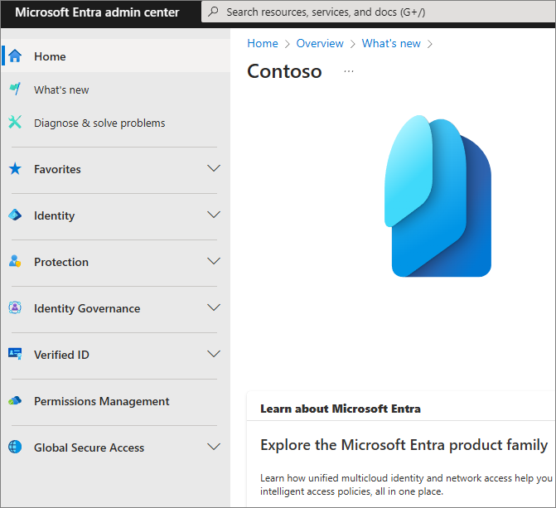Click 'Learn about Microsoft Entra' heading
The width and height of the screenshot is (556, 508).
[x=341, y=409]
